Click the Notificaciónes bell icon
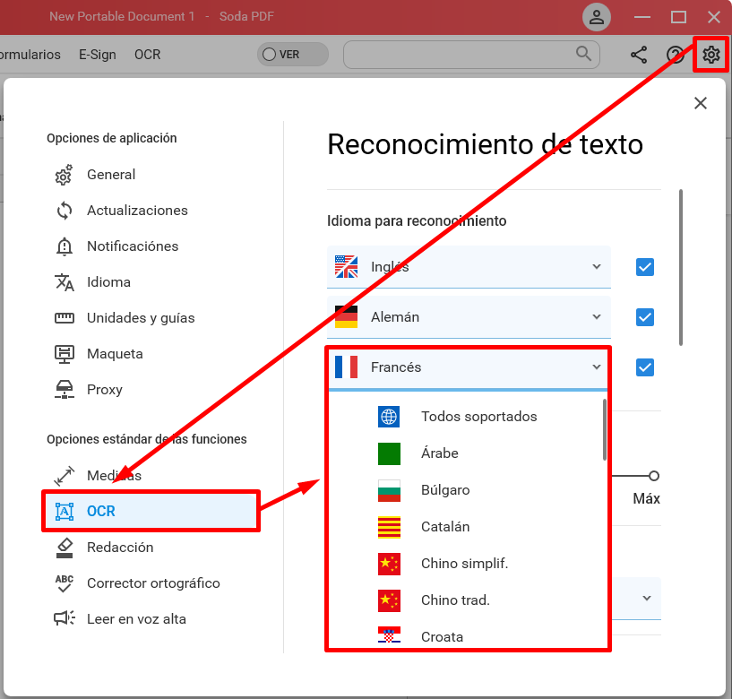This screenshot has height=699, width=732. click(64, 246)
